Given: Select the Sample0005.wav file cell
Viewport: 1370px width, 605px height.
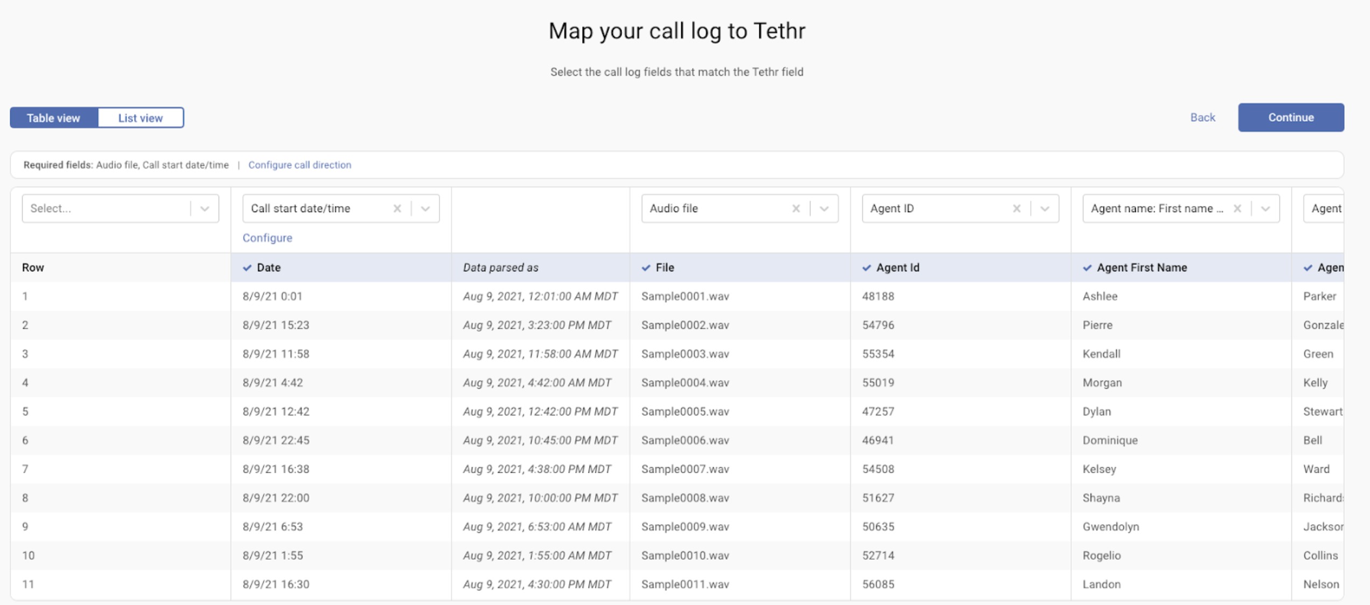Looking at the screenshot, I should [x=685, y=411].
